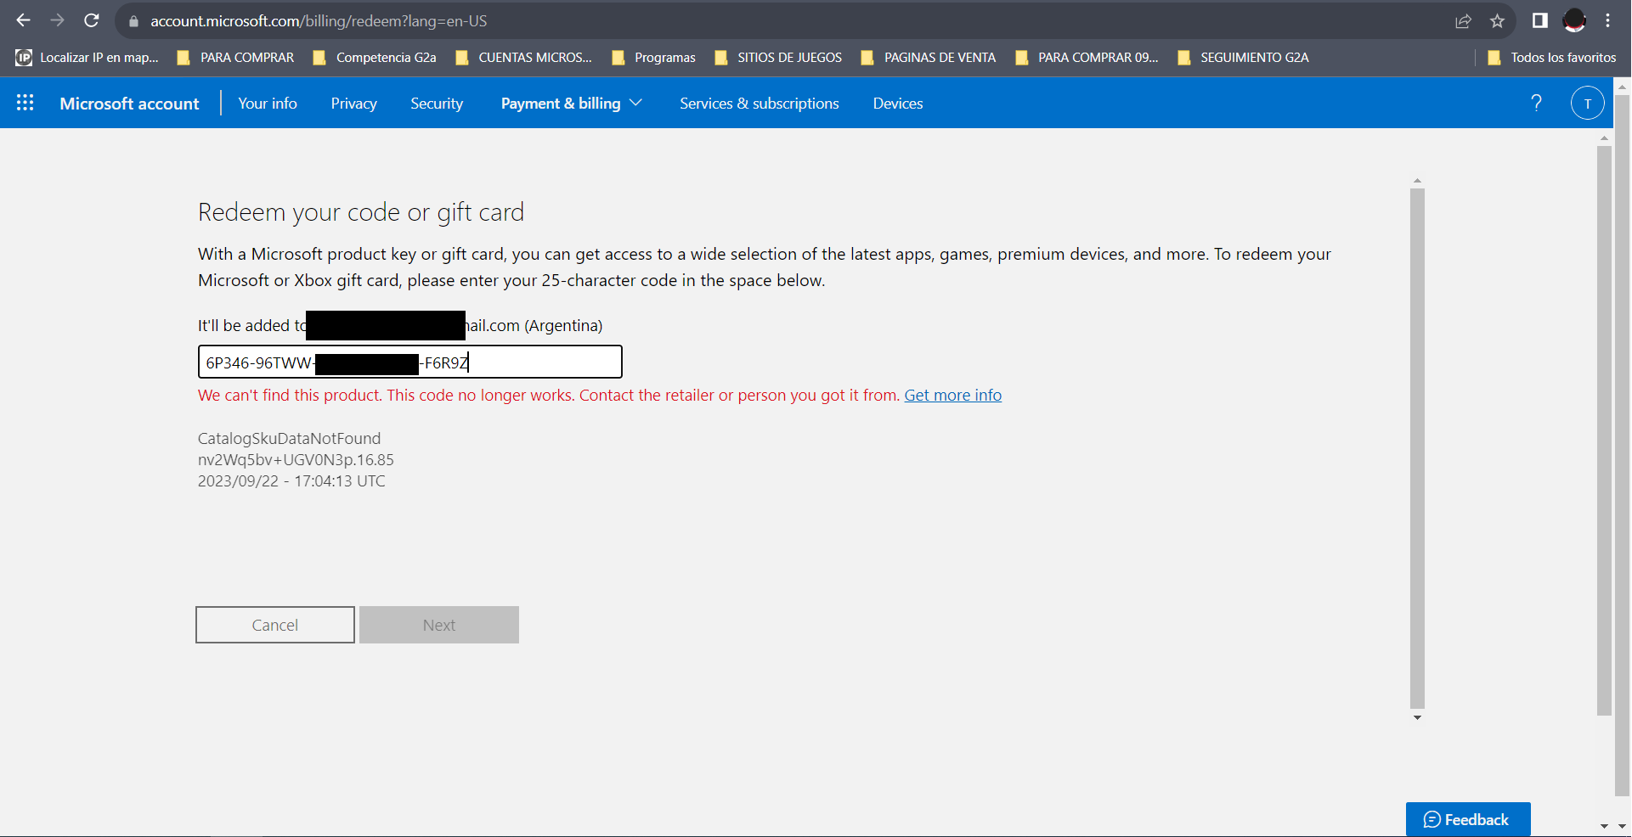Expand the Payment & billing dropdown
Viewport: 1632px width, 837px height.
coord(571,103)
